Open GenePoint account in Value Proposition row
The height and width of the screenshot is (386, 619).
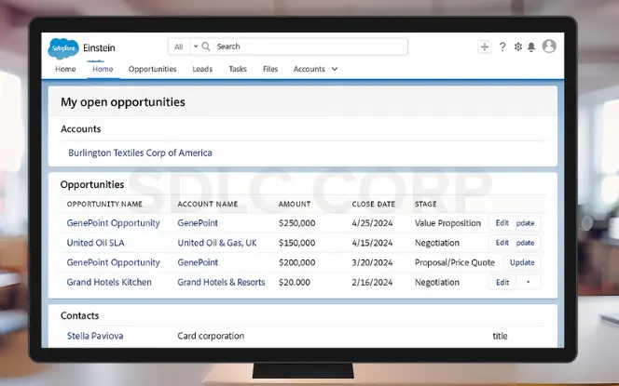[x=198, y=223]
